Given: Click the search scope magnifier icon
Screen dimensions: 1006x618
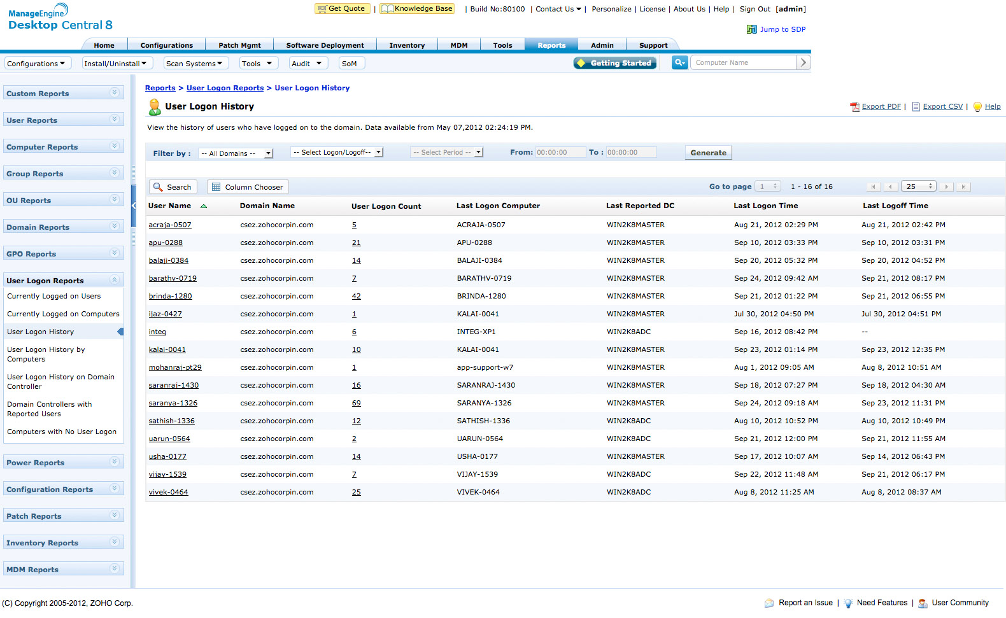Looking at the screenshot, I should click(x=680, y=62).
